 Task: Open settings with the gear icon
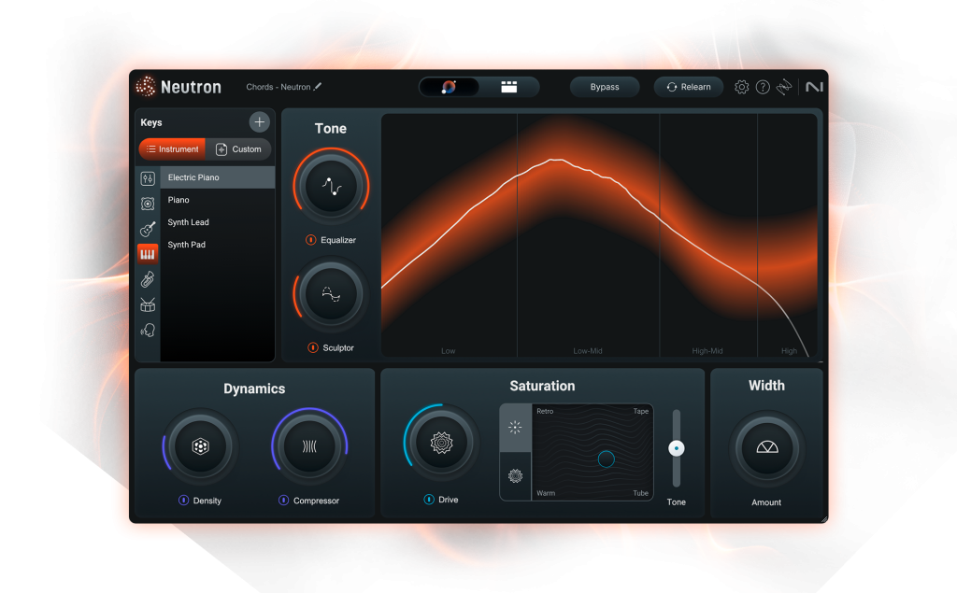pyautogui.click(x=741, y=87)
